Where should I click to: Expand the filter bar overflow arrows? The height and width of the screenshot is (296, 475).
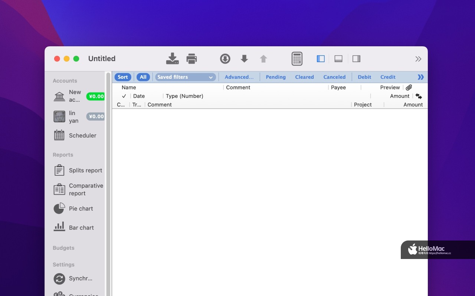point(420,77)
